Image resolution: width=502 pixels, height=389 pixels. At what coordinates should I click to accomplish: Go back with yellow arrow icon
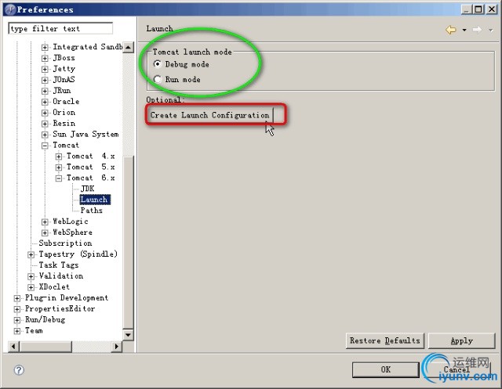pos(451,30)
